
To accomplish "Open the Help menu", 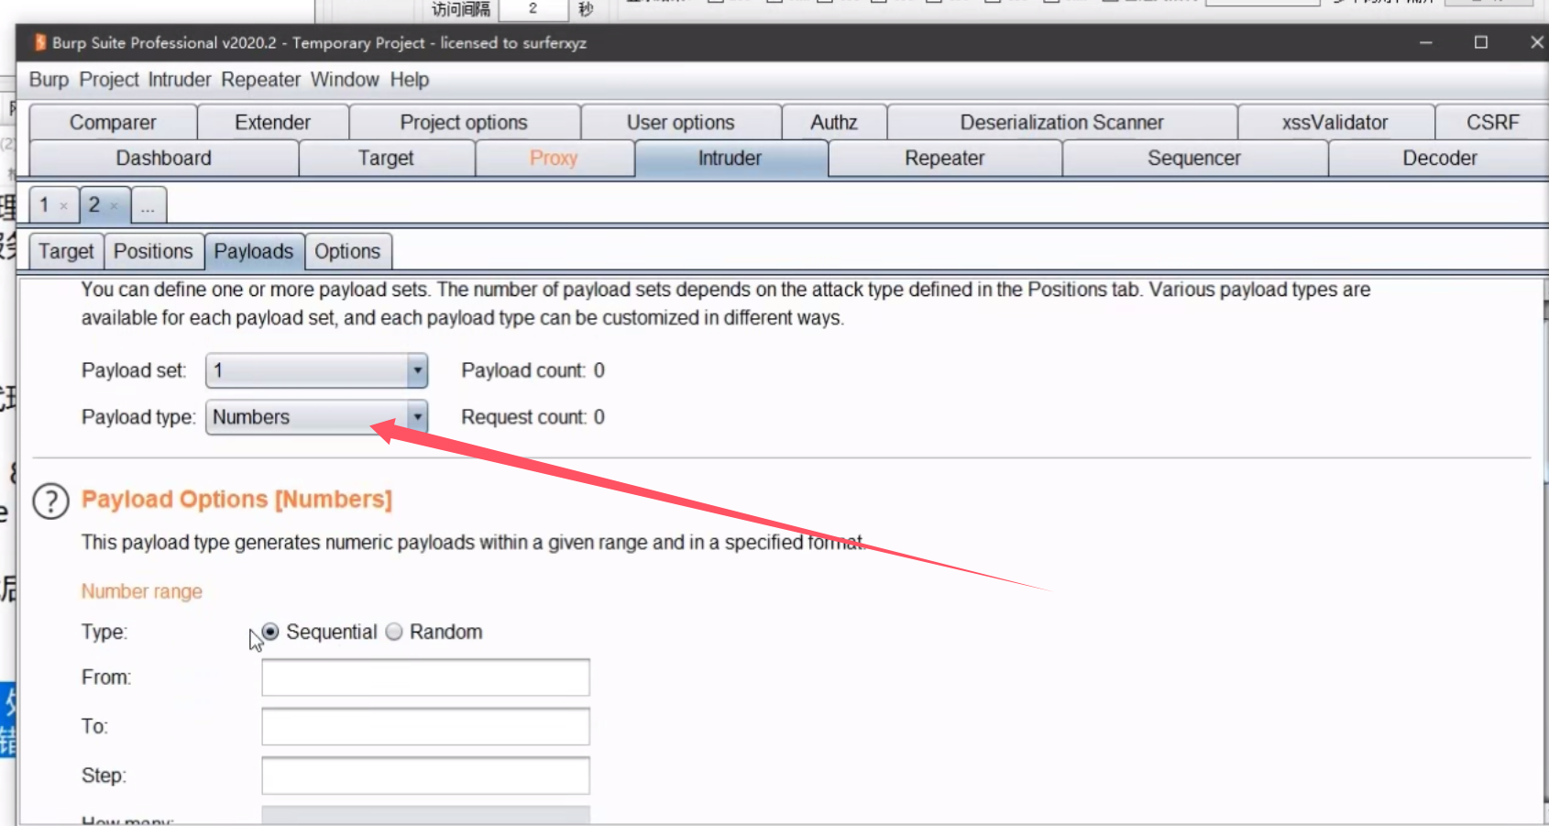I will [x=409, y=80].
